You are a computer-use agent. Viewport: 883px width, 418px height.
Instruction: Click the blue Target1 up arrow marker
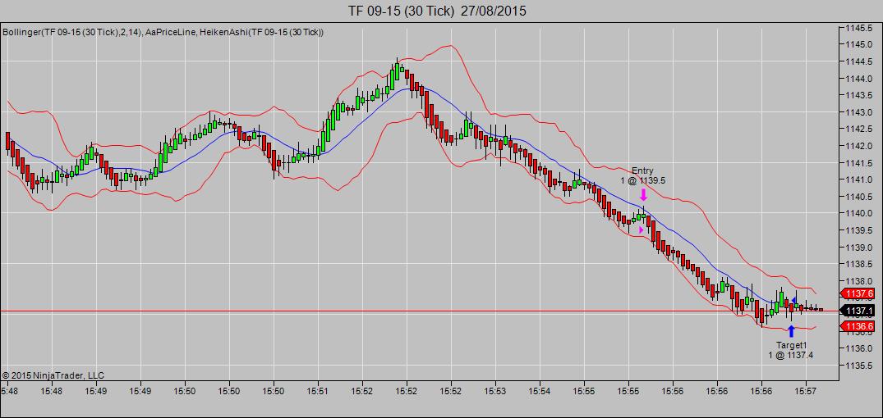pyautogui.click(x=791, y=331)
